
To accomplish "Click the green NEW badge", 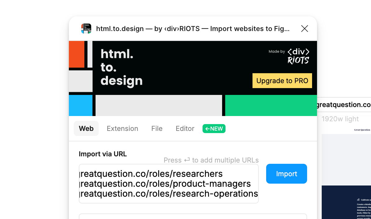I will coord(214,129).
